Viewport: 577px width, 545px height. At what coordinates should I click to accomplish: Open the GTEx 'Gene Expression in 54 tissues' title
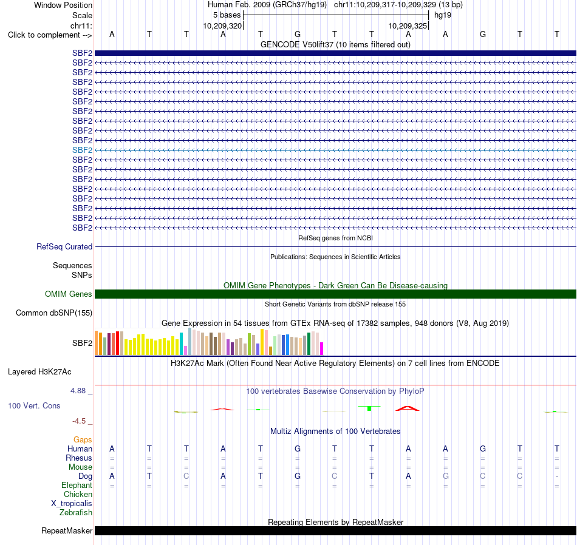[335, 323]
